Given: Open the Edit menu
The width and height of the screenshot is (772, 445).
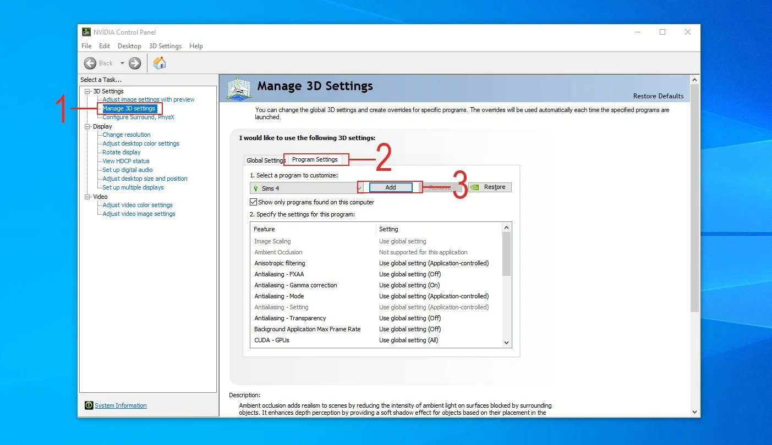Looking at the screenshot, I should click(105, 46).
